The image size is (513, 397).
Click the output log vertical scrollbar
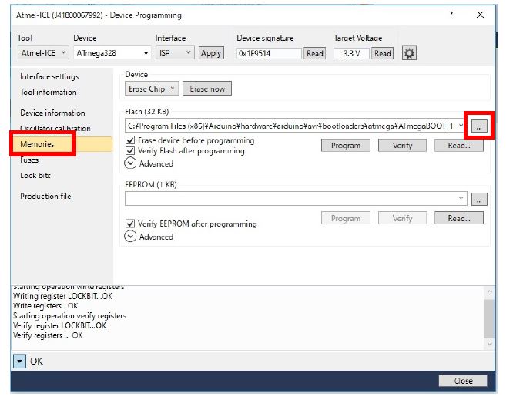[x=488, y=316]
